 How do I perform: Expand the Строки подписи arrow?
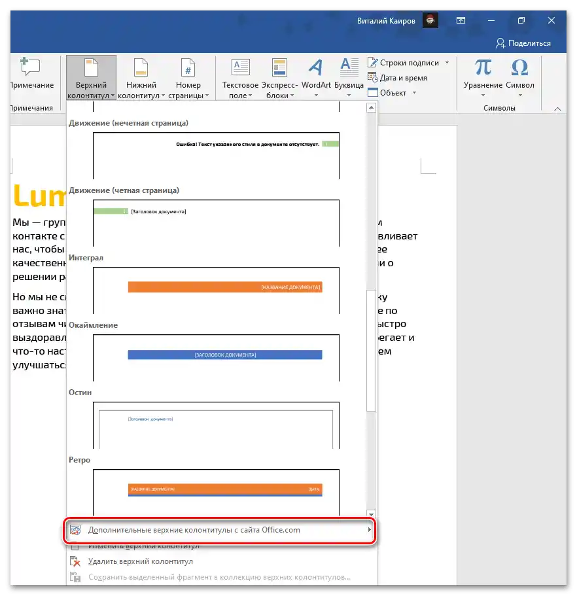[x=447, y=63]
